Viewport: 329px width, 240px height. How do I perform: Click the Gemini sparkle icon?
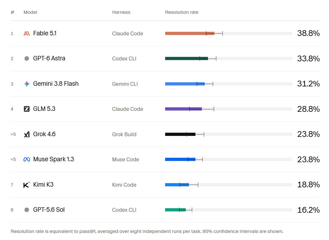click(x=27, y=84)
